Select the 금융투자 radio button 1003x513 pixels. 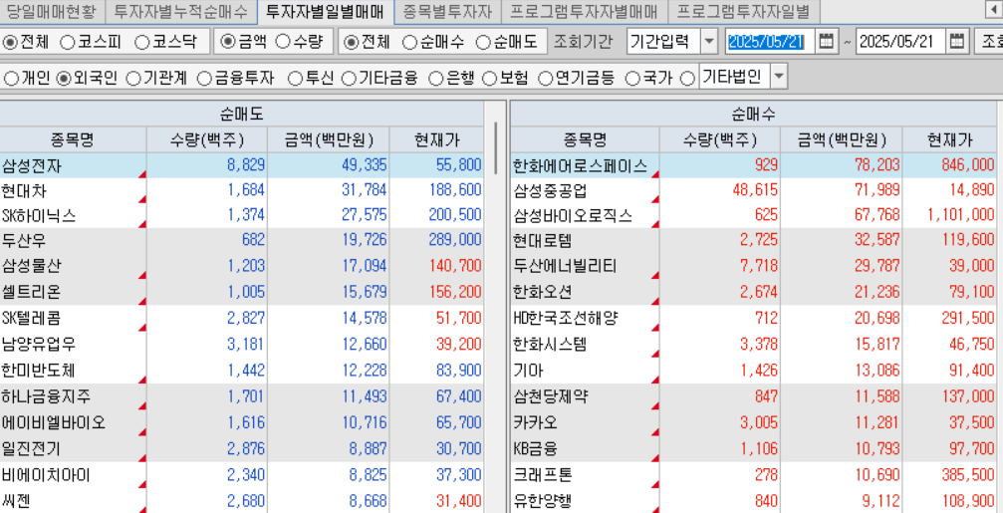pyautogui.click(x=203, y=78)
